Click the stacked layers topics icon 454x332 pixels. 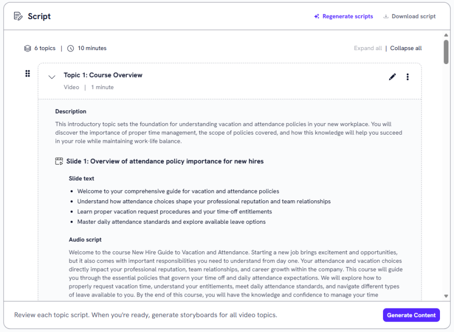[28, 49]
